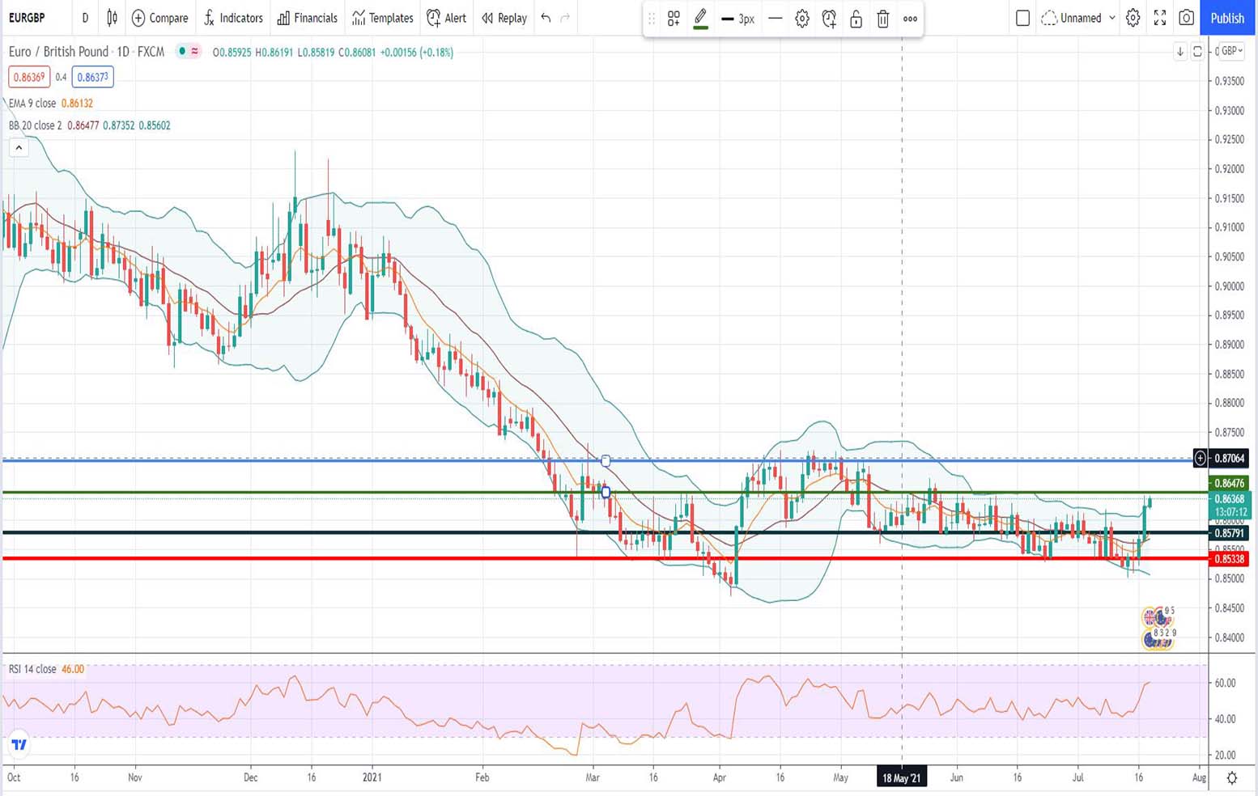Toggle the layout square checkbox
1258x796 pixels.
tap(1022, 18)
